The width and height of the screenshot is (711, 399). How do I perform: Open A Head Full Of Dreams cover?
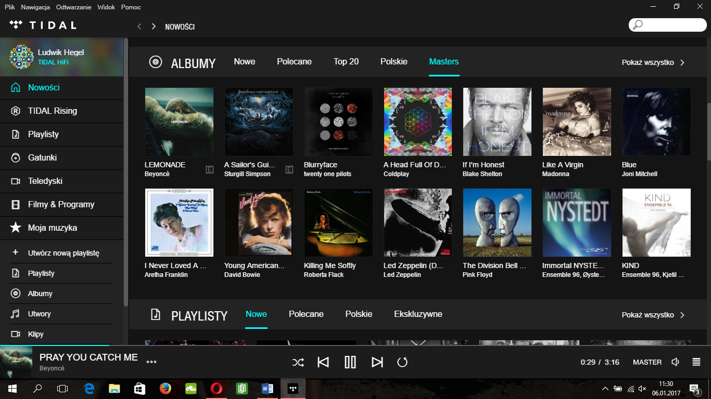pyautogui.click(x=418, y=122)
